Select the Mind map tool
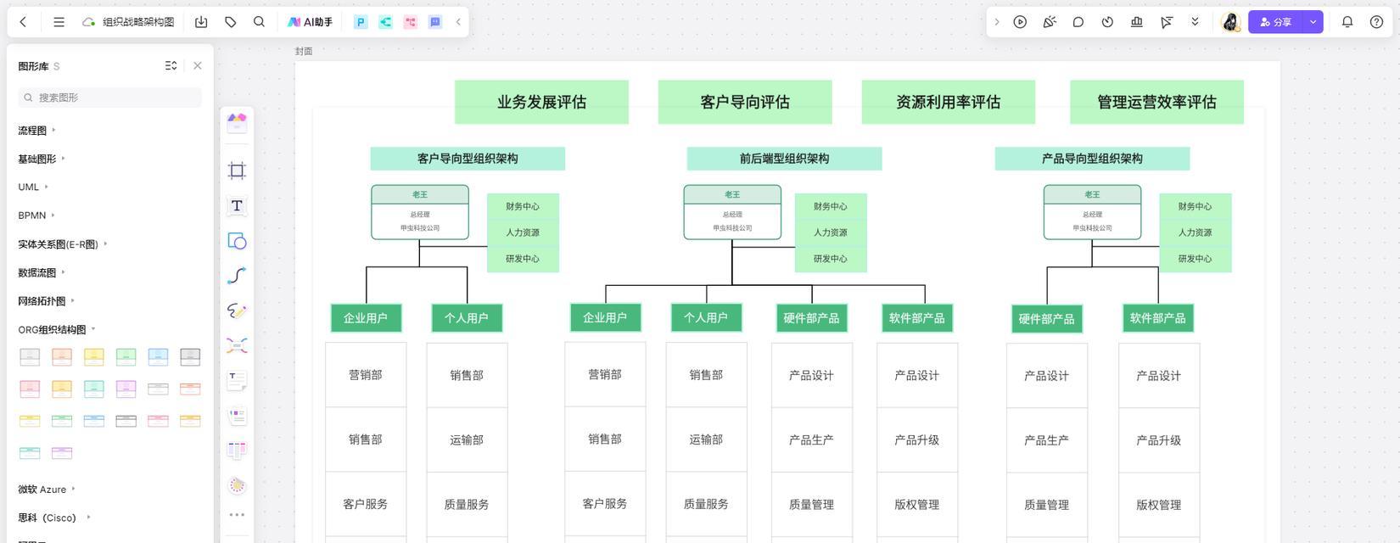Image resolution: width=1400 pixels, height=543 pixels. tap(237, 345)
